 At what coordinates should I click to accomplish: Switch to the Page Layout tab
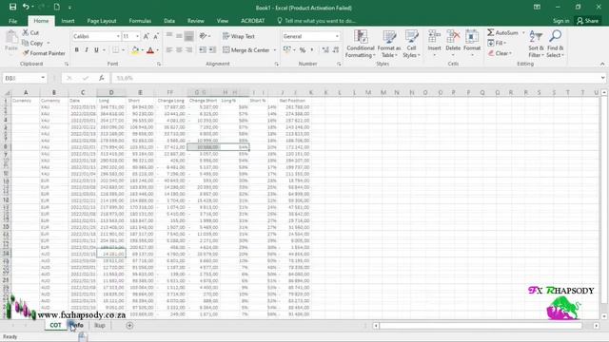(x=102, y=21)
